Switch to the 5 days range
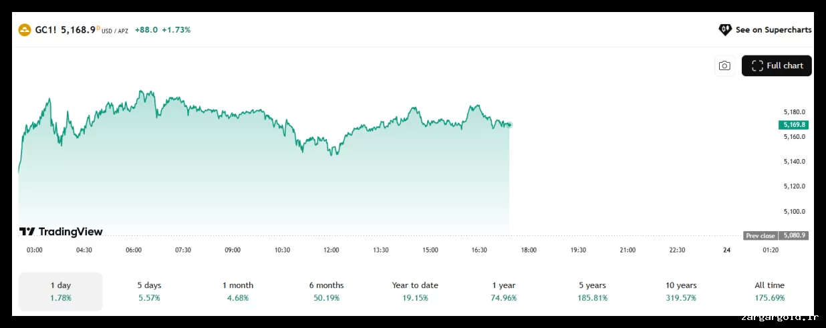Image resolution: width=826 pixels, height=328 pixels. tap(149, 291)
